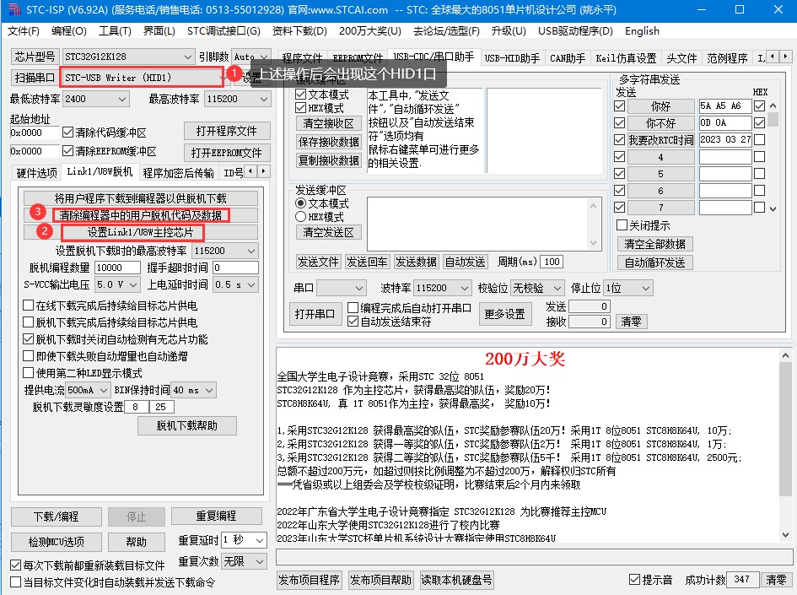This screenshot has height=595, width=797.
Task: Toggle 脱机下载时关闭自动检测有无芯片功能
Action: pyautogui.click(x=29, y=339)
